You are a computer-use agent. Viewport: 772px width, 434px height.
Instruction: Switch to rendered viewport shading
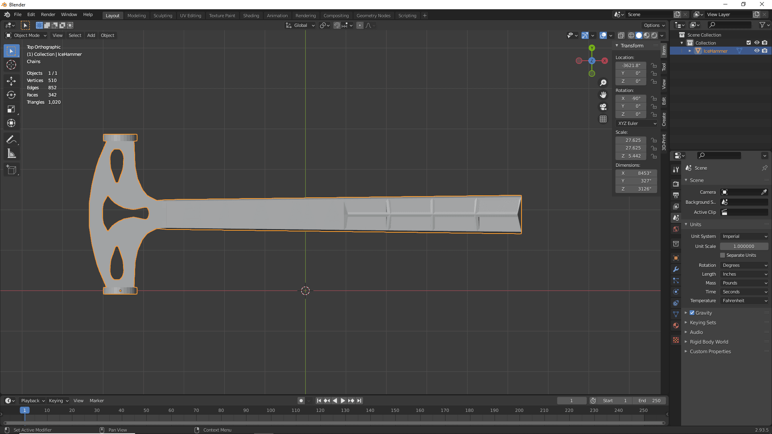654,35
